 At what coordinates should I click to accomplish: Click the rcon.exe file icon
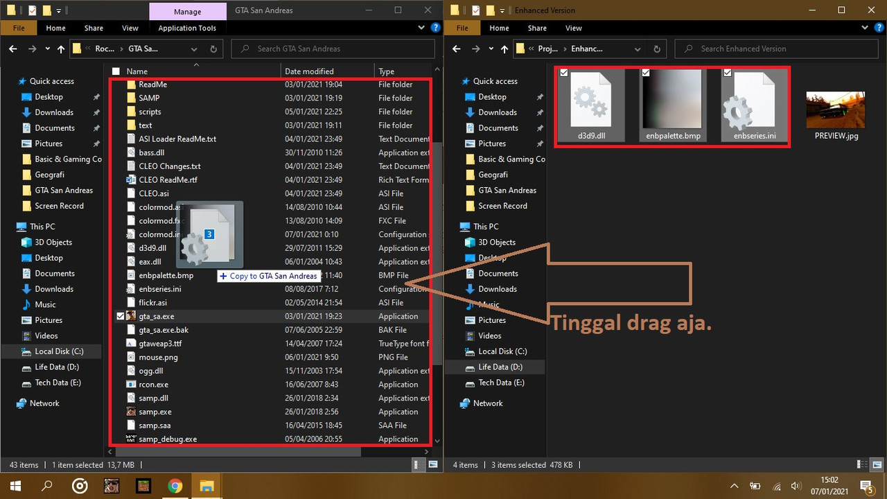coord(132,385)
